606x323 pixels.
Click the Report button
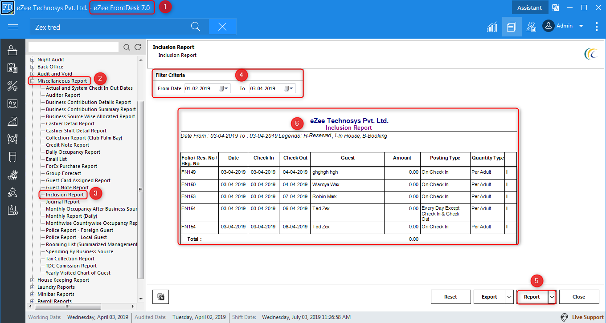pos(532,297)
